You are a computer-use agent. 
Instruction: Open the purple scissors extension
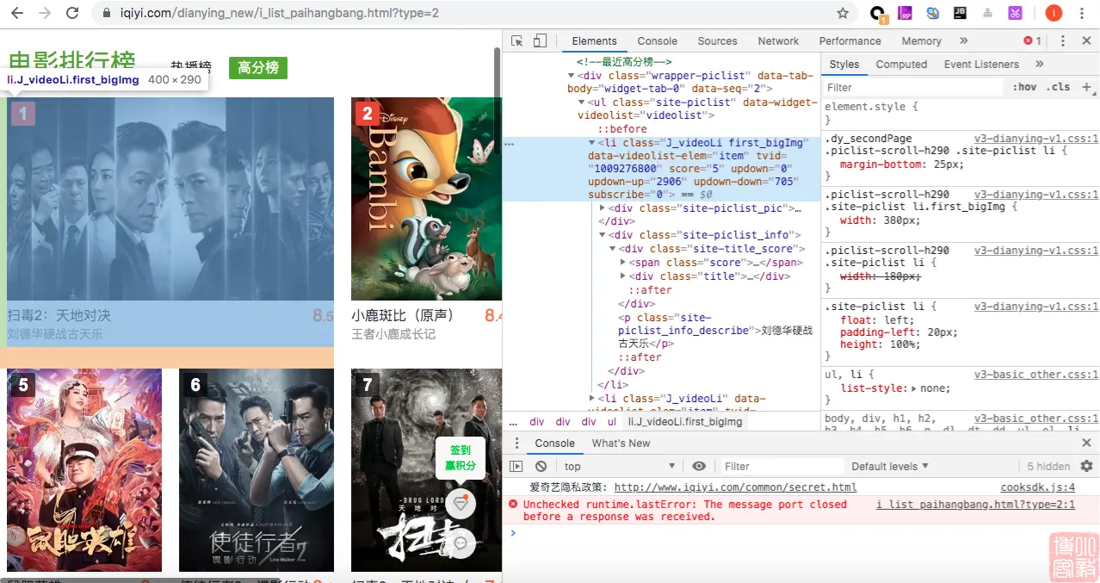pos(1016,13)
